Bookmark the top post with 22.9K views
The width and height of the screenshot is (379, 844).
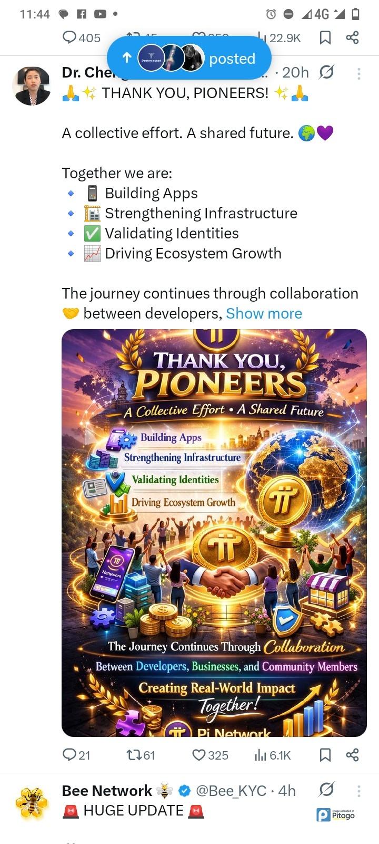(325, 37)
